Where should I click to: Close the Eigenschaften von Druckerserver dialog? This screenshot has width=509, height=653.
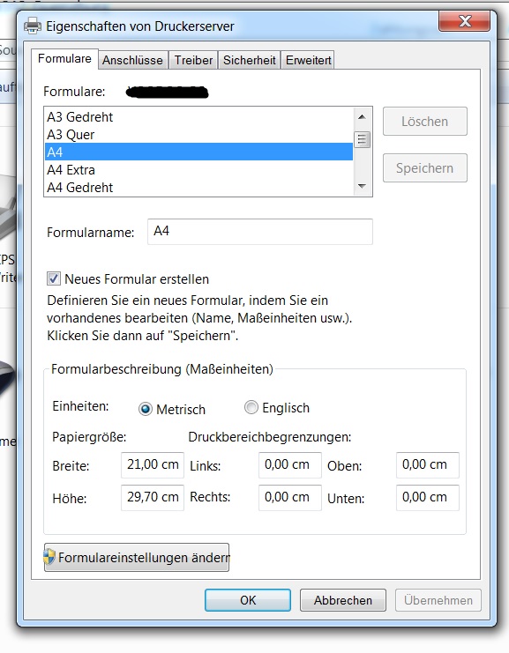coord(464,21)
